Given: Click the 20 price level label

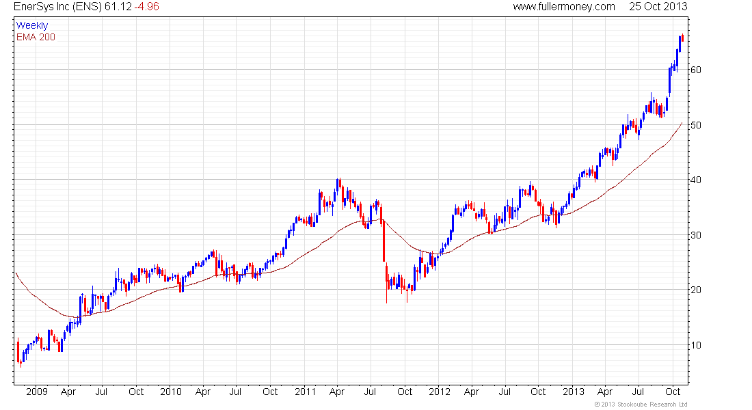Looking at the screenshot, I should [x=695, y=290].
